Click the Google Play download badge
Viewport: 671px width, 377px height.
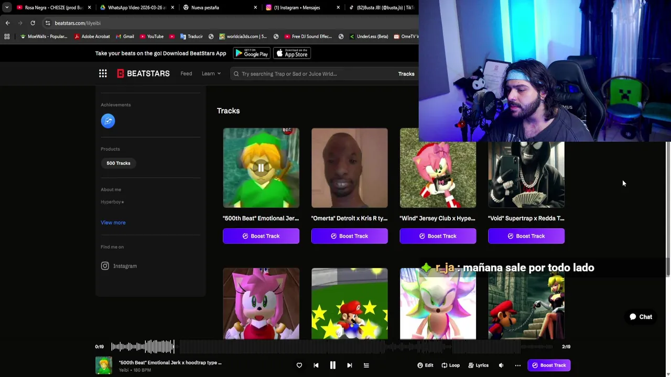tap(252, 53)
